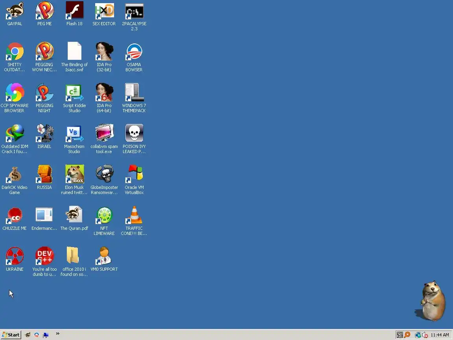
Task: Launch Obama-logo quick launch icon in taskbar
Action: 37,335
